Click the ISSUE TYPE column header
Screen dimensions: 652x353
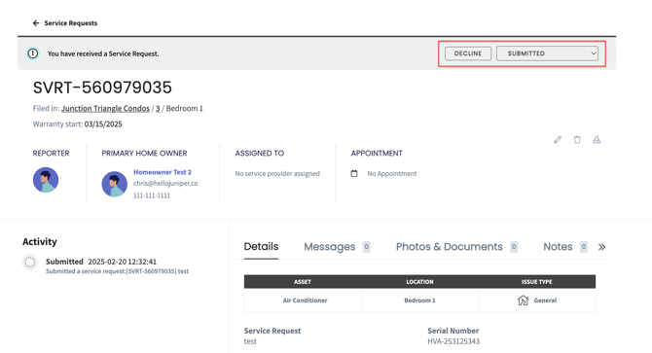click(x=537, y=282)
